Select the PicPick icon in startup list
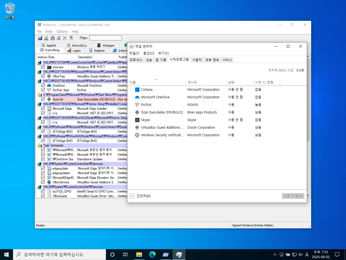The image size is (346, 260). (x=137, y=105)
